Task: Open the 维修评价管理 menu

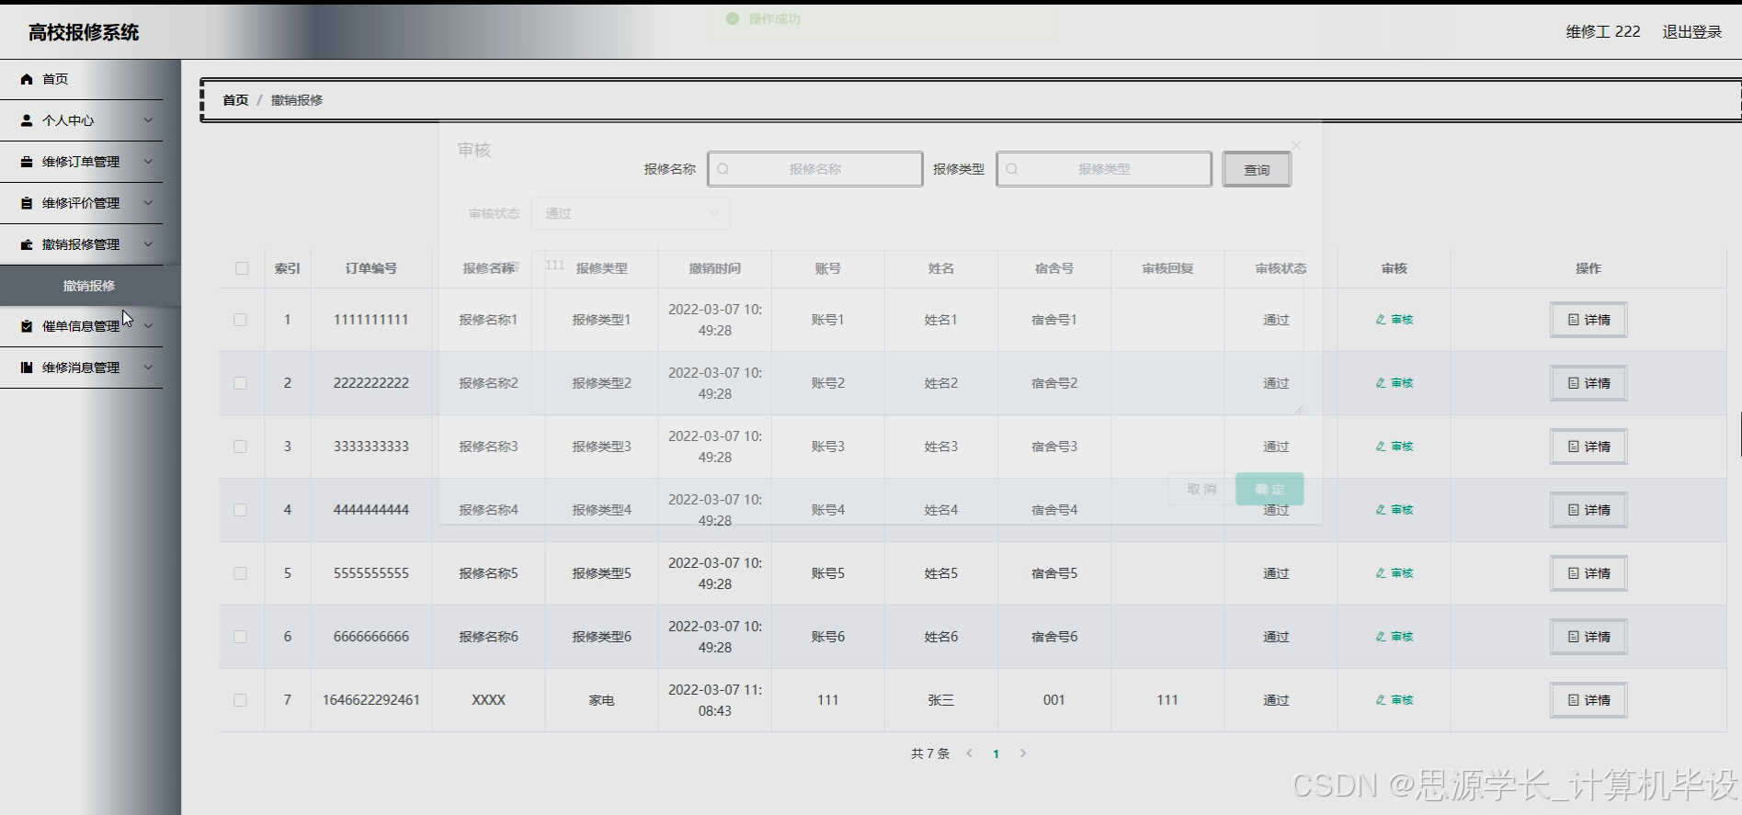Action: pyautogui.click(x=82, y=203)
